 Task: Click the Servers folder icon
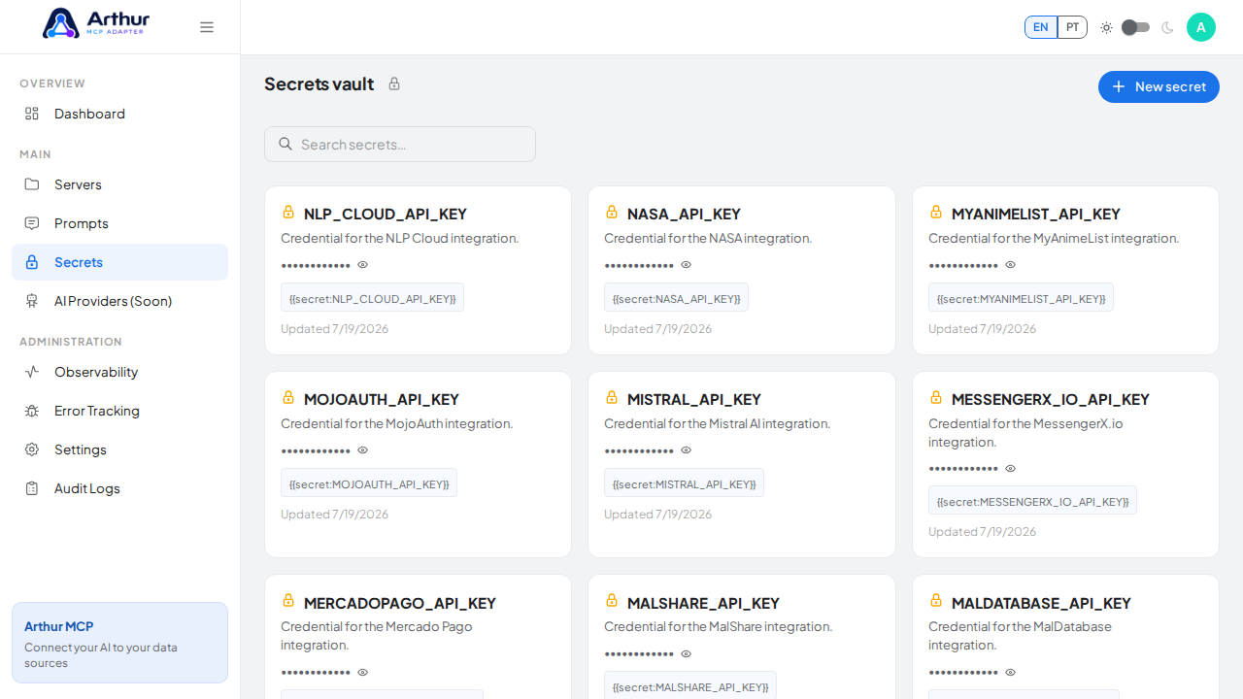pos(32,184)
